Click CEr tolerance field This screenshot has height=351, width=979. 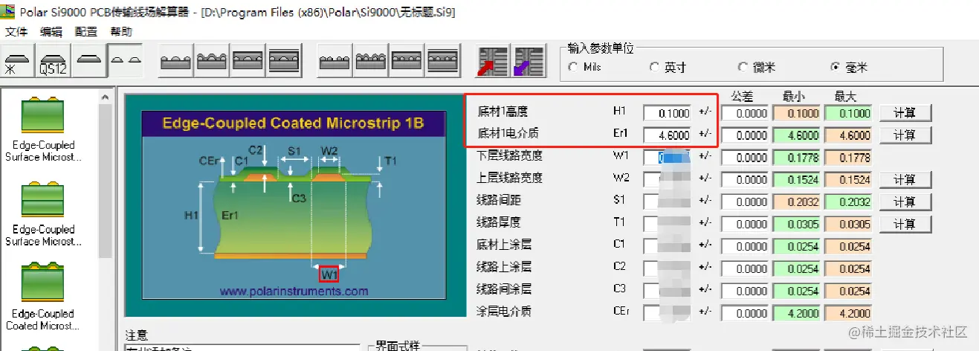[746, 313]
